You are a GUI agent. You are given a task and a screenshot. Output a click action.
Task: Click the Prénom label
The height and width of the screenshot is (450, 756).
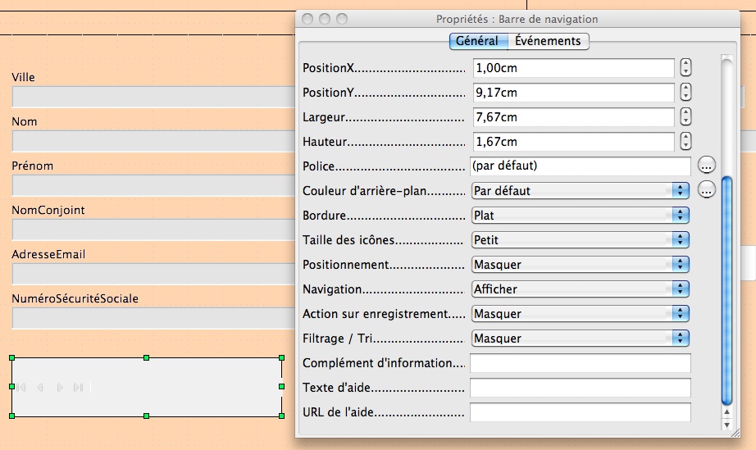32,166
